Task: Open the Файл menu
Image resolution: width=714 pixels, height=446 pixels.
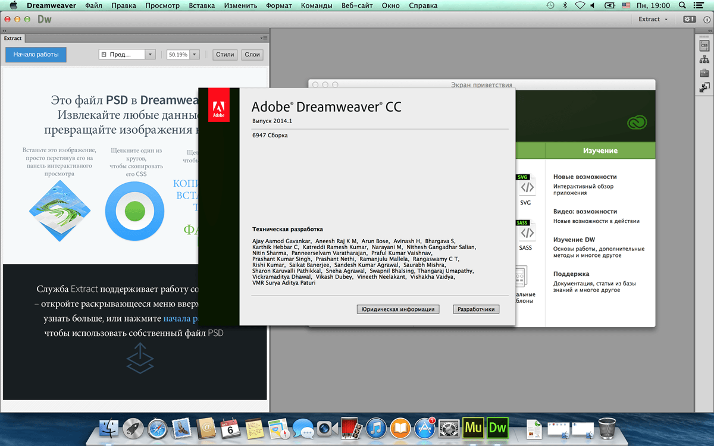Action: 93,5
